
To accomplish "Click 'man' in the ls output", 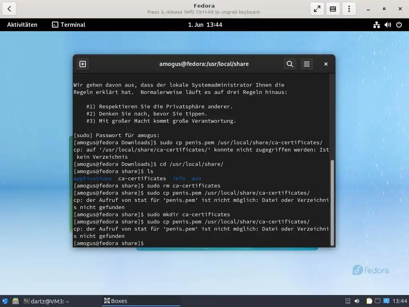I will coord(197,179).
